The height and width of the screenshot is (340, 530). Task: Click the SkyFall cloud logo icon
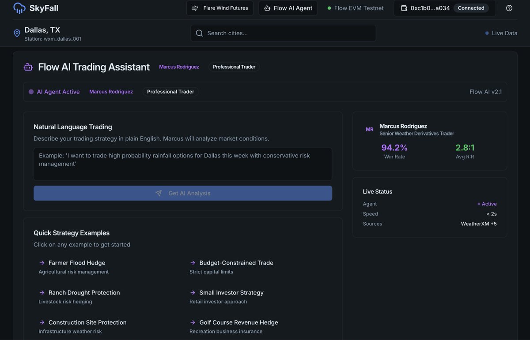pyautogui.click(x=19, y=8)
